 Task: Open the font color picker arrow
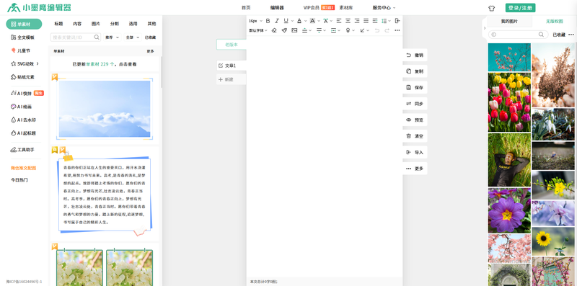[x=305, y=21]
